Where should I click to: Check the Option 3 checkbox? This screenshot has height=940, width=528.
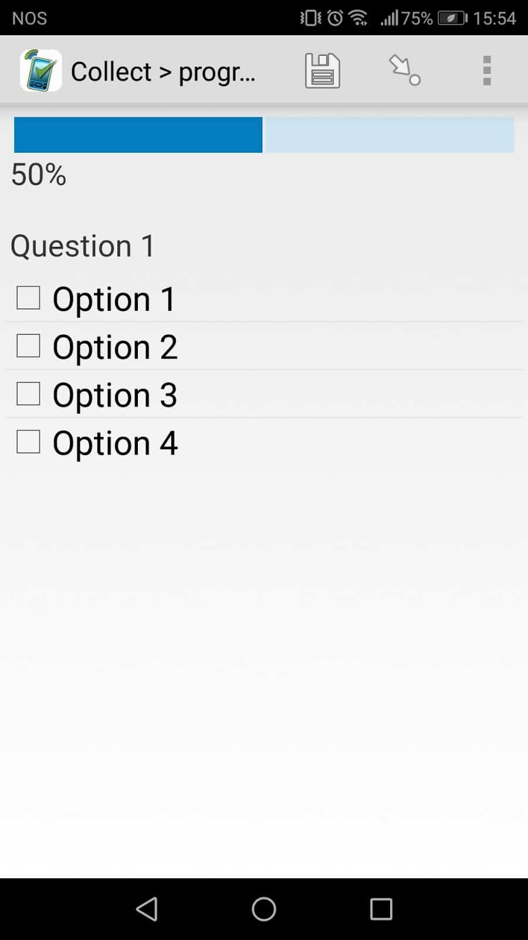[28, 394]
